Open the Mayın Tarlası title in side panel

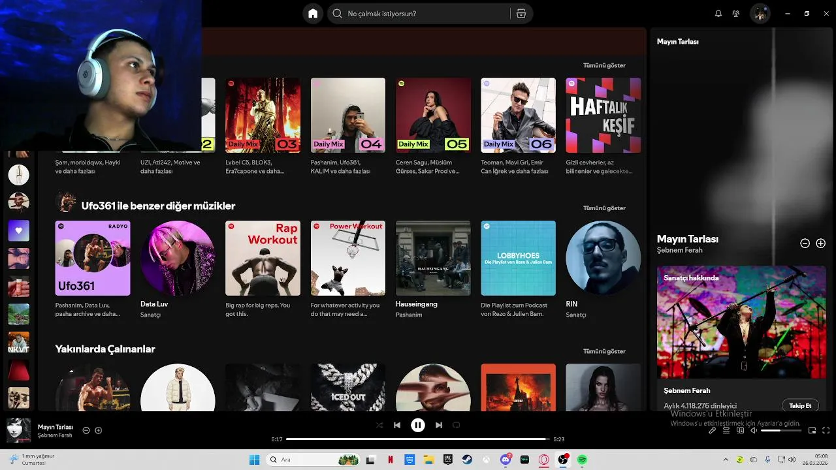click(688, 239)
